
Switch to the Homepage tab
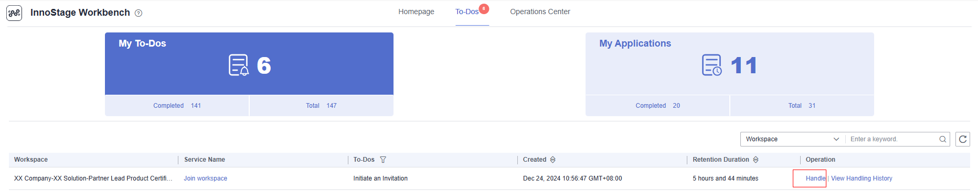pyautogui.click(x=416, y=12)
